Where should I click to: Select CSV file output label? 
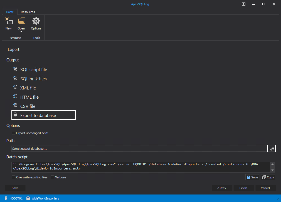pyautogui.click(x=28, y=106)
